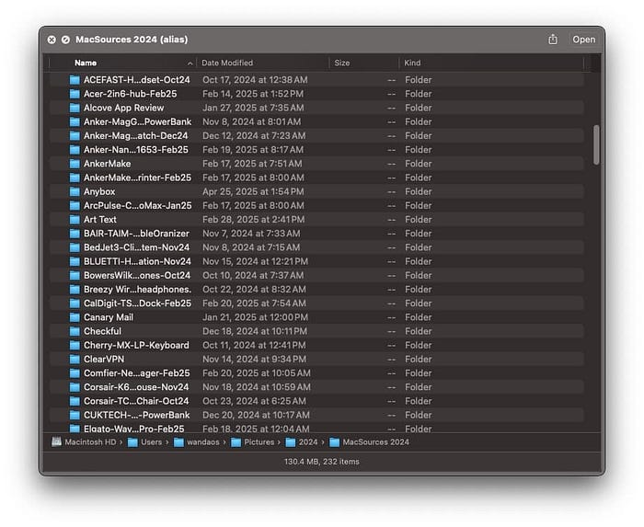Close the Quick Look preview window
Viewport: 644px width, 527px height.
52,40
